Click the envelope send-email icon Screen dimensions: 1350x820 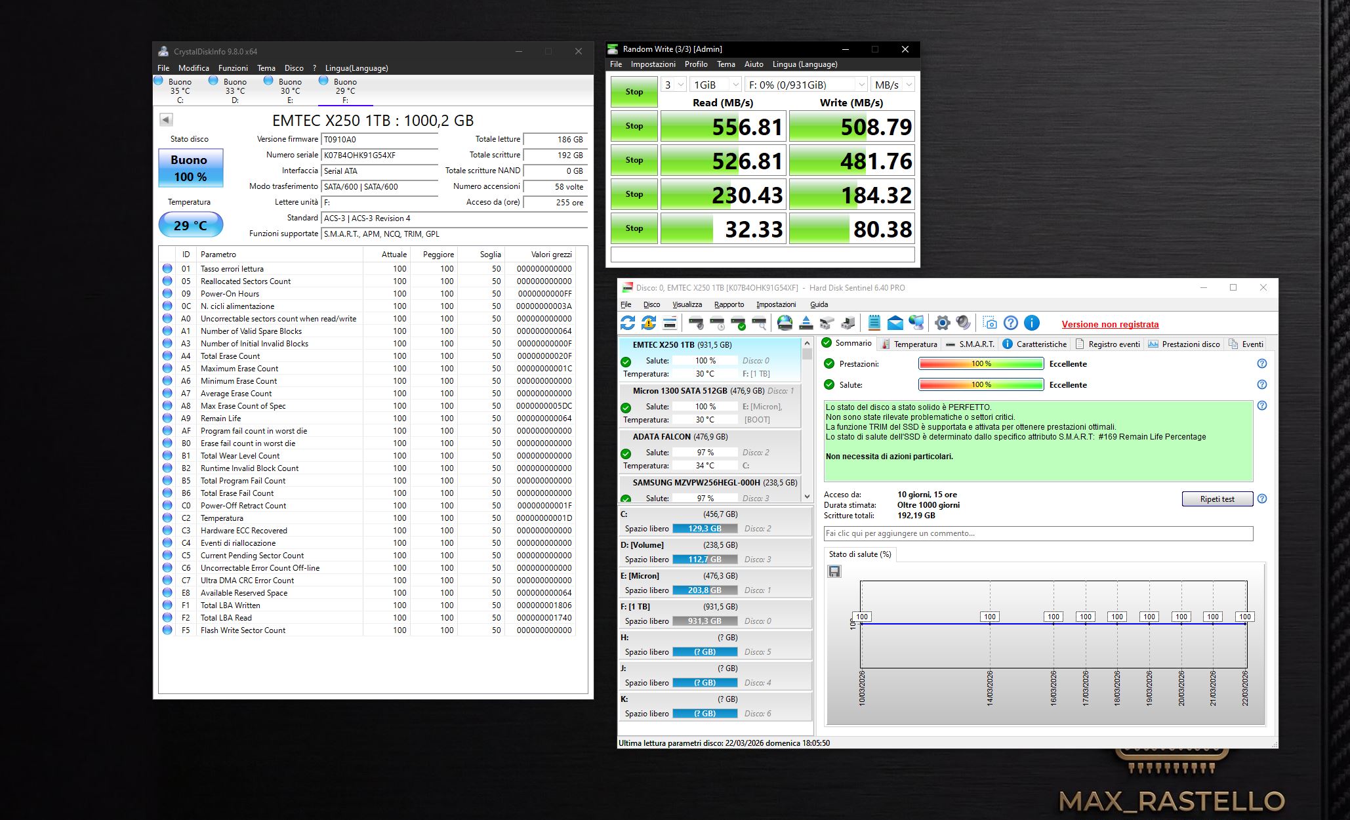pos(895,323)
